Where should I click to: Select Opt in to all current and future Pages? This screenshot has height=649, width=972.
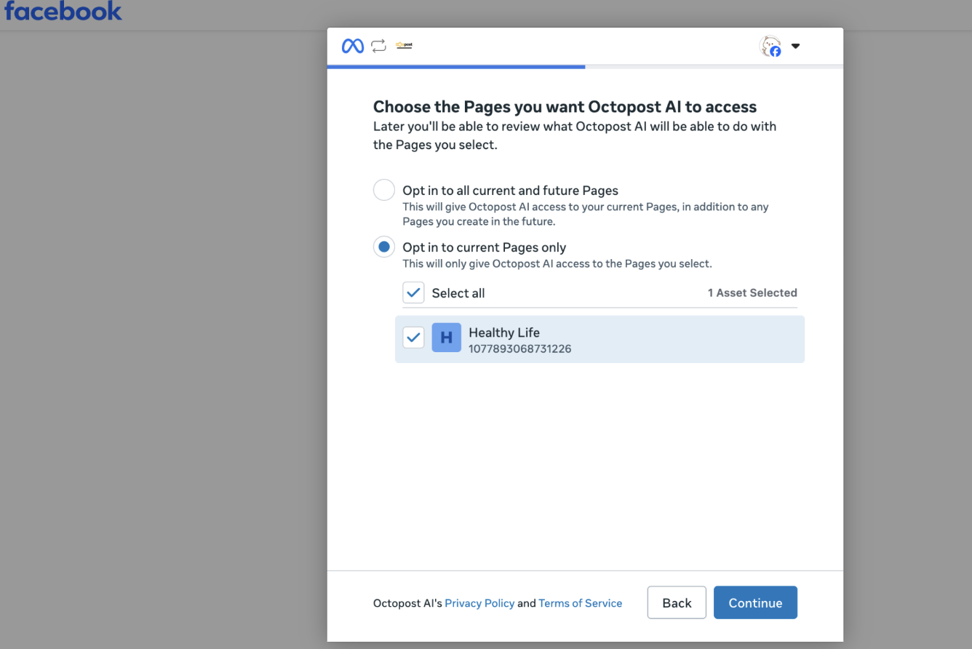tap(384, 191)
